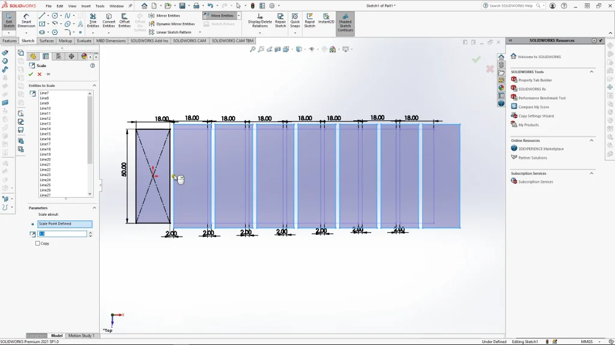Accept the Scale operation with green checkmark

(31, 74)
